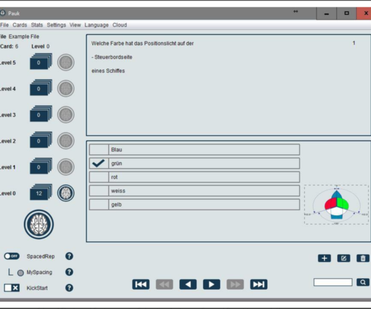371x309 pixels.
Task: Open help for KickStart
Action: click(x=69, y=288)
